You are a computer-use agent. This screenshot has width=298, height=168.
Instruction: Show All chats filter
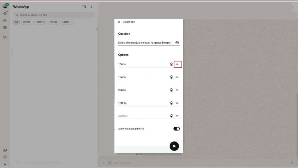16,22
